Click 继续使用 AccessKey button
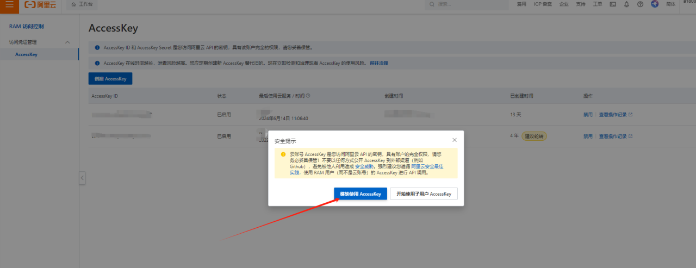The height and width of the screenshot is (268, 696). click(x=361, y=194)
